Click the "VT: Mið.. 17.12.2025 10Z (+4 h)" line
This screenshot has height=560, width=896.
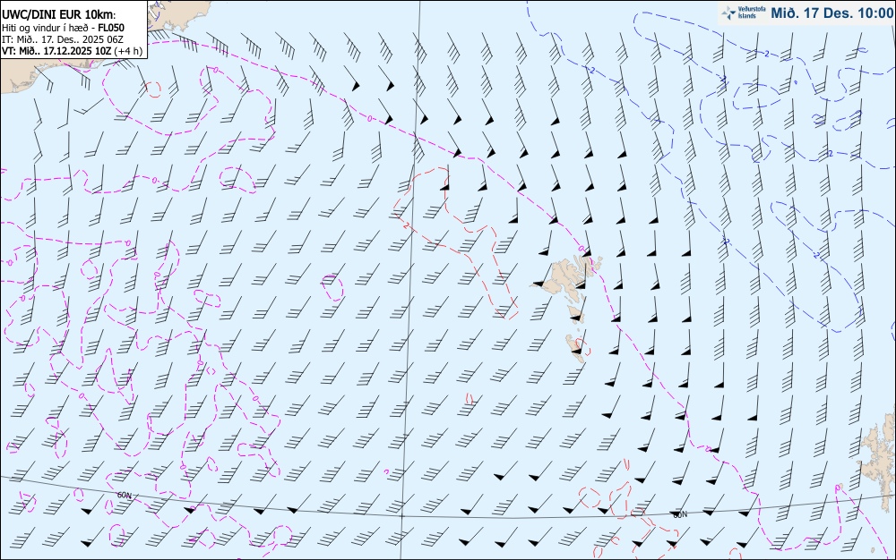click(72, 51)
